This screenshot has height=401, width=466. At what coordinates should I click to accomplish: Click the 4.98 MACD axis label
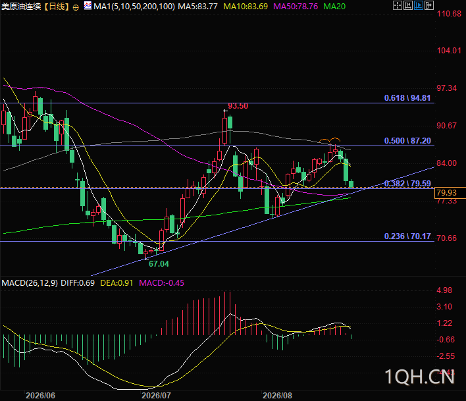444,290
